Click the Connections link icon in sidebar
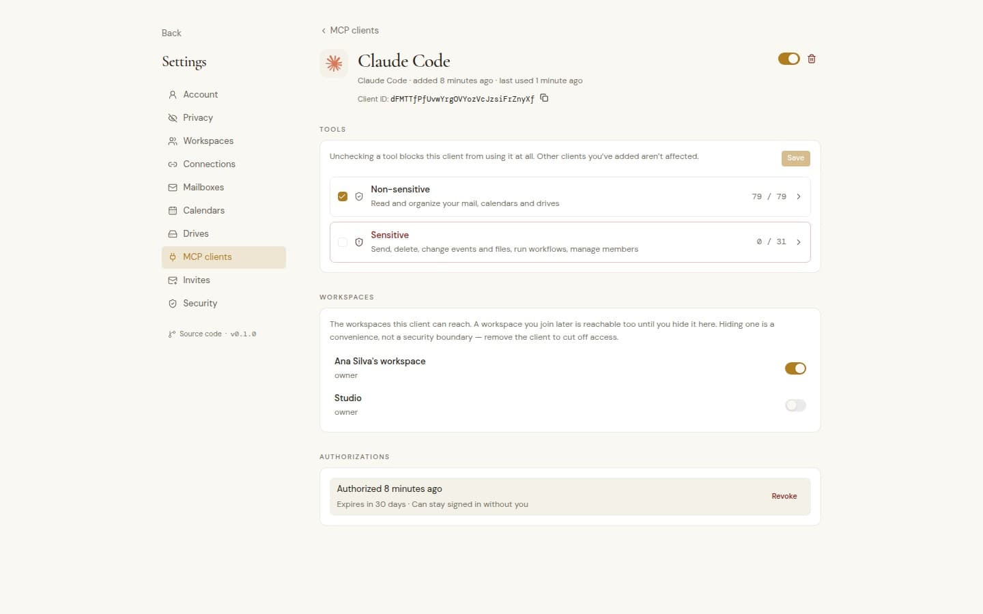Viewport: 983px width, 614px height. 173,164
